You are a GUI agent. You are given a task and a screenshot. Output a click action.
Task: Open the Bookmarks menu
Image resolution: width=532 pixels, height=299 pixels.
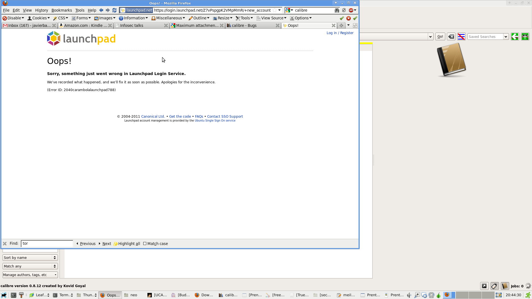(62, 10)
